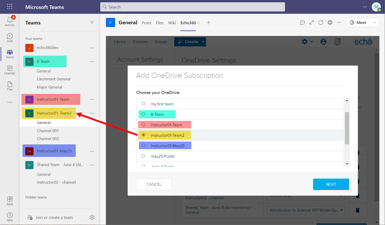
Task: Switch to the Files tab
Action: tap(160, 23)
